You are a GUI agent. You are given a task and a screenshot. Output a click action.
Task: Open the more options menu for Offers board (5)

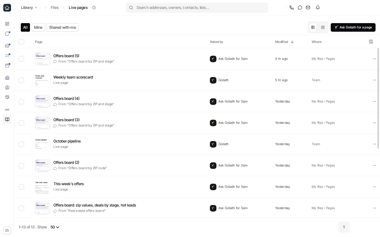click(374, 59)
